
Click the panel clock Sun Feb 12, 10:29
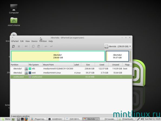pos(152,119)
